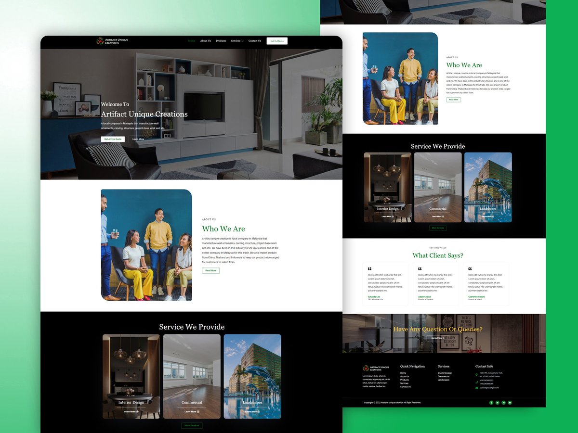Click the team photo in left page's About section
Viewport: 578px width, 433px height.
pos(146,245)
